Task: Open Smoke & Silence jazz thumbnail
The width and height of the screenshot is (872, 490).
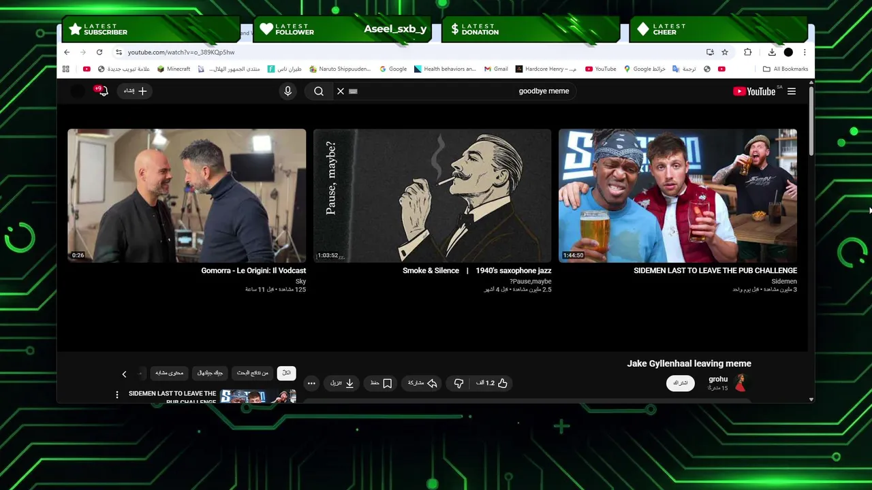Action: (432, 195)
